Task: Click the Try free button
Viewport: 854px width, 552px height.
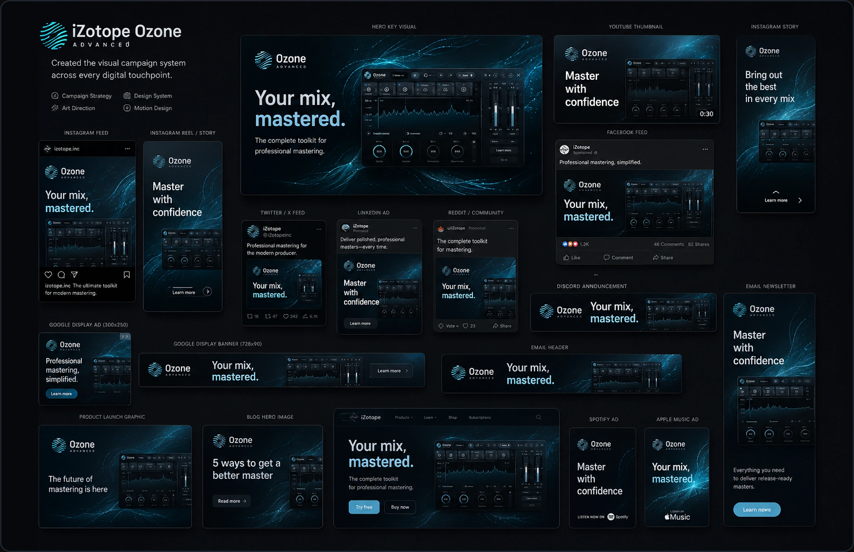Action: click(364, 507)
